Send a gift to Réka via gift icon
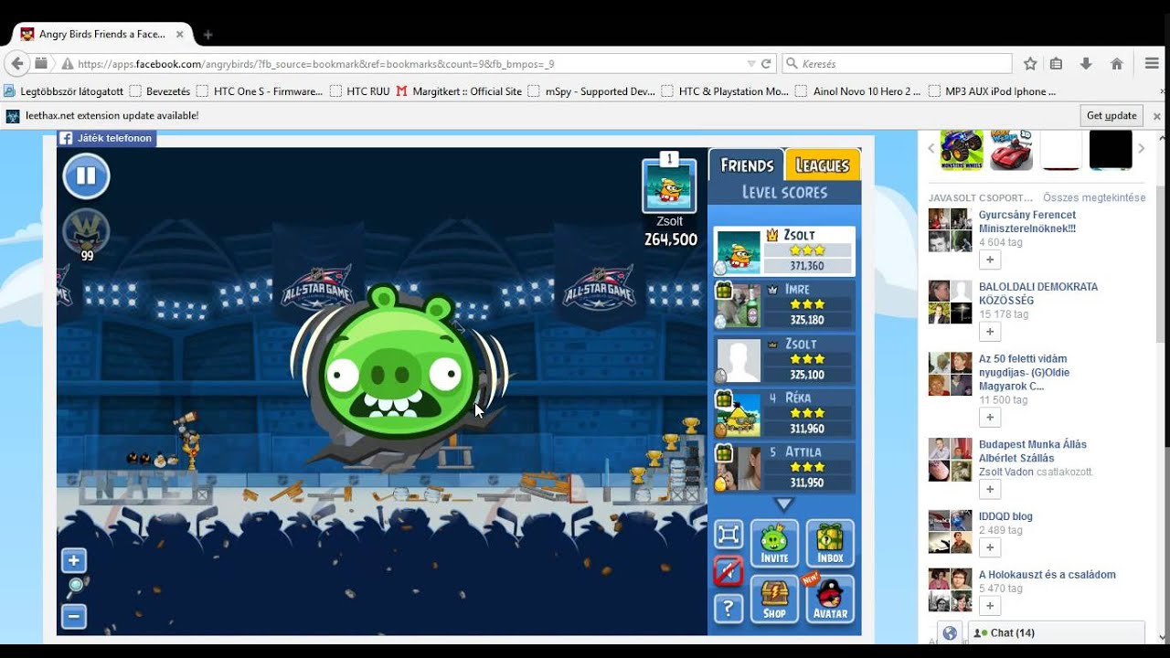 point(722,399)
